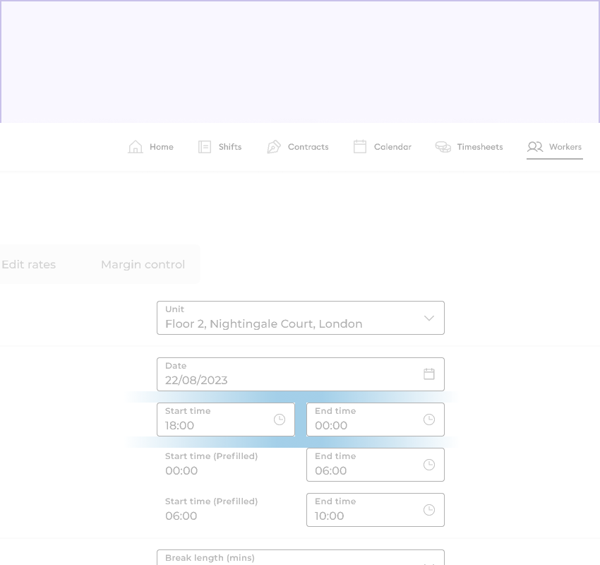Screen dimensions: 600x565
Task: Click the clock icon in the Start time 18:00 field
Action: [280, 420]
